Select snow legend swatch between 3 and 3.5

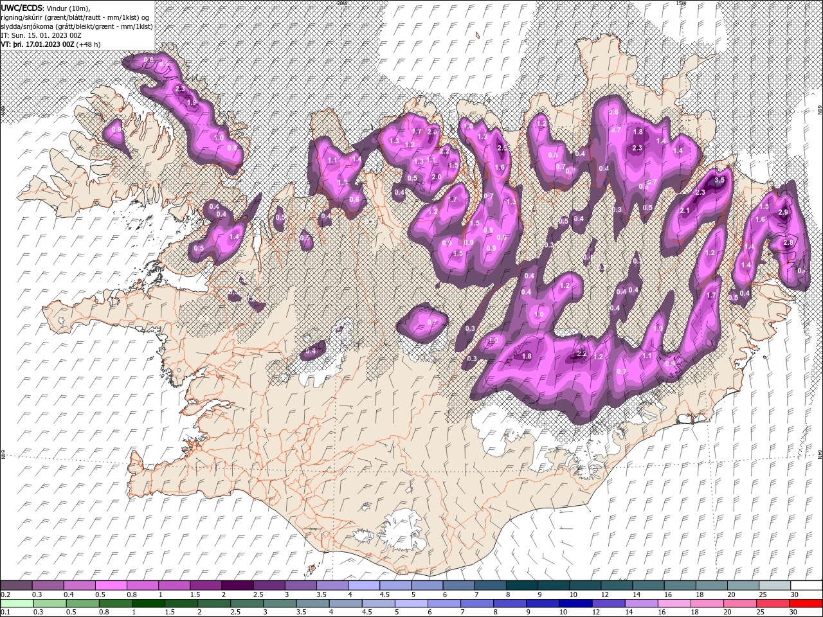coord(301,586)
